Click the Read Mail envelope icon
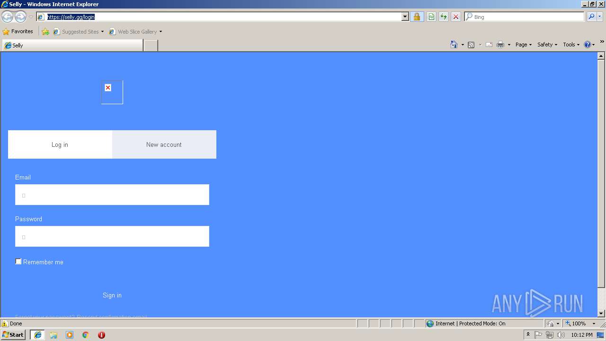Screen dimensions: 606x341 [489, 45]
